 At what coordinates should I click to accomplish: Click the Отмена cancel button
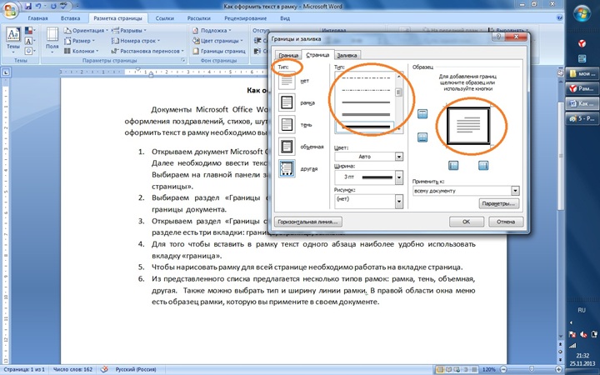coord(506,222)
